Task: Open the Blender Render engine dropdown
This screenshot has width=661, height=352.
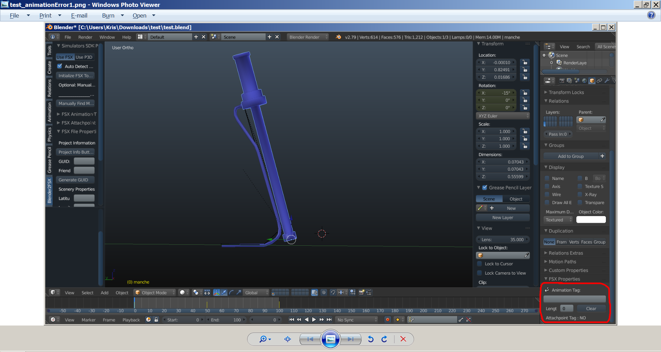Action: tap(307, 37)
